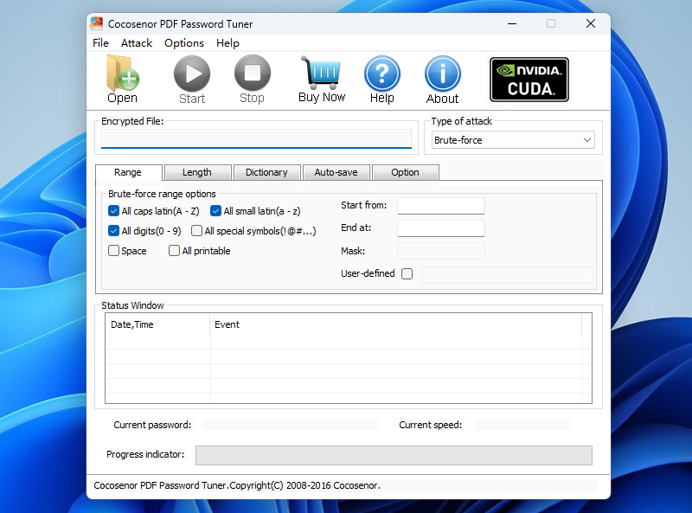Click the Current speed value field
The height and width of the screenshot is (513, 692).
pos(522,425)
